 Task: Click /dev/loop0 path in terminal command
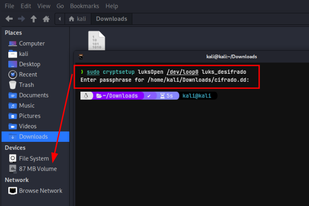(x=183, y=72)
